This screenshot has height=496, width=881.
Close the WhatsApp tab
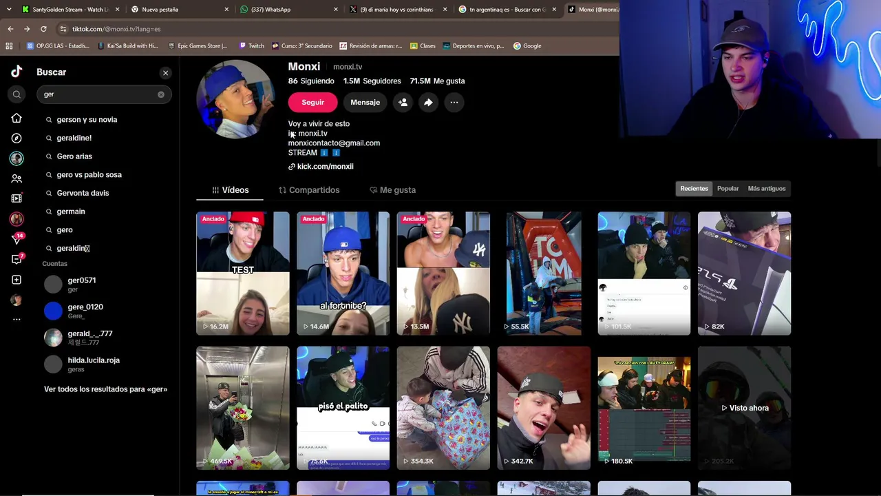336,10
